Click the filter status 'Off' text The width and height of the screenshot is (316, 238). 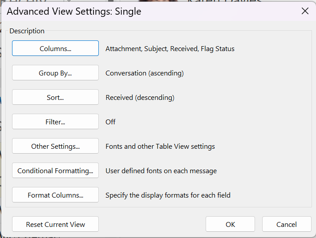coord(110,122)
